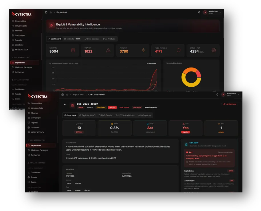261x211 pixels.
Task: Click the 'cisa-kev' entry under Sources
Action: [78, 183]
